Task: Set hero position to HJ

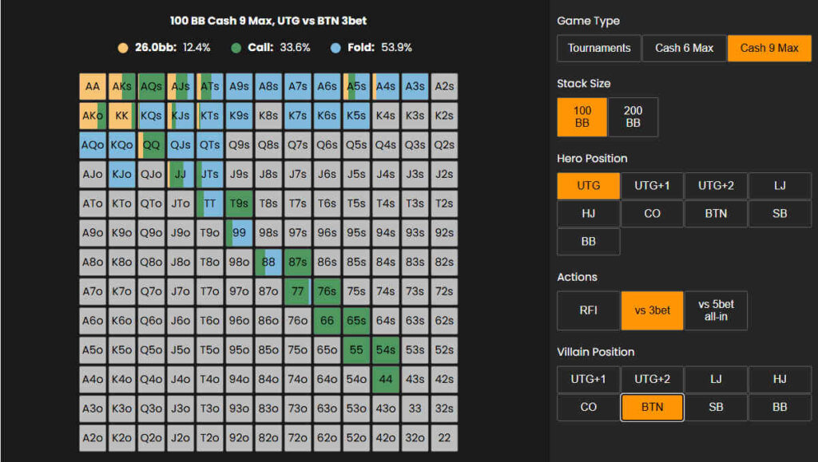Action: coord(589,214)
